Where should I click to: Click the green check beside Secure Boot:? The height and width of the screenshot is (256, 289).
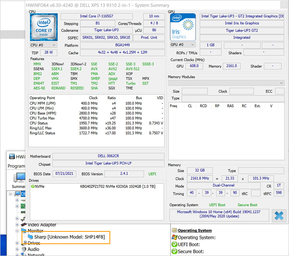pyautogui.click(x=174, y=251)
